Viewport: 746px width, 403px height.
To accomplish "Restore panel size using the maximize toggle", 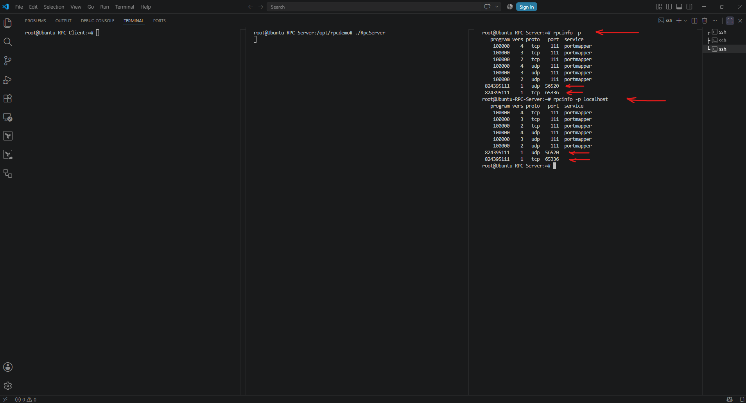I will click(x=730, y=21).
